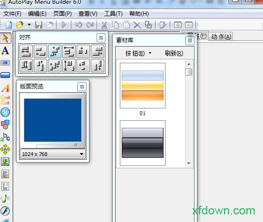
Task: Click the Remove page minus icon
Action: 189,25
